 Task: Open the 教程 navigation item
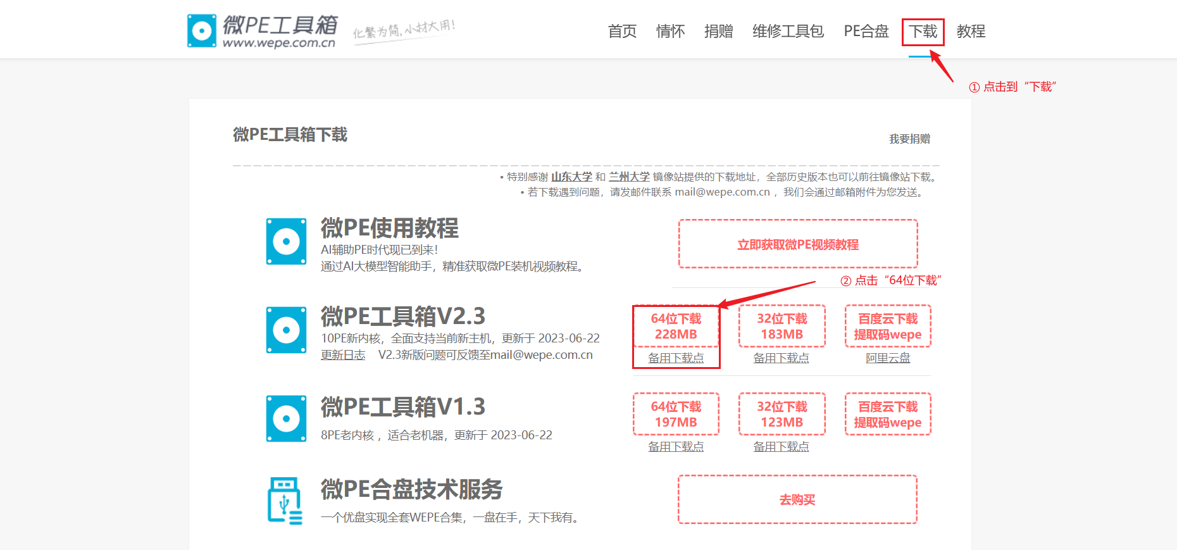[x=971, y=31]
